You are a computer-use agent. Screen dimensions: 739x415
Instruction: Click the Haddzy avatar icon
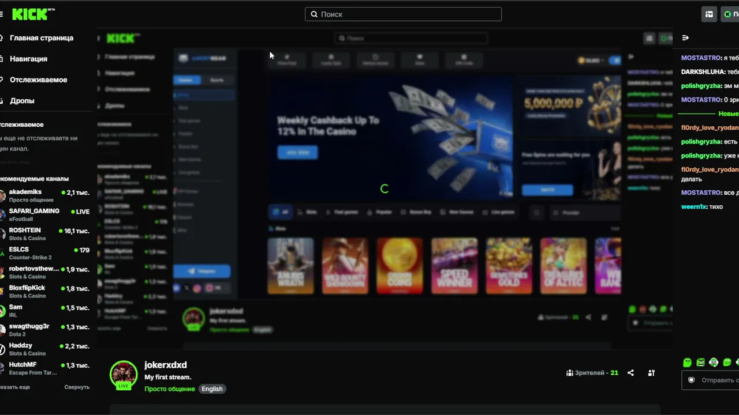(x=2, y=349)
